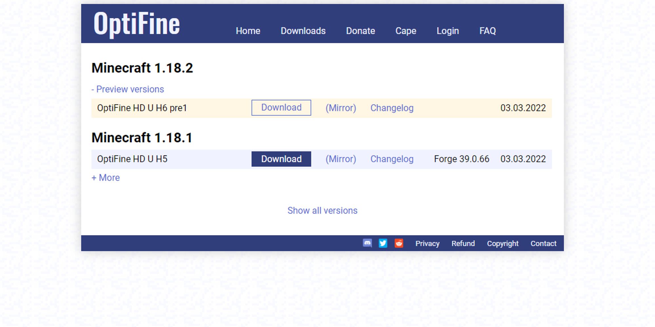Open the Donate page

(360, 31)
